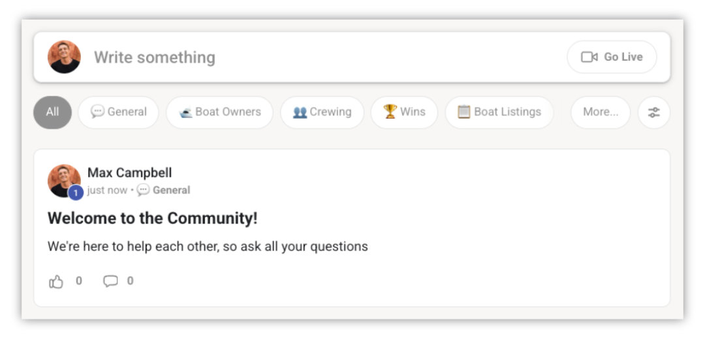Click the Write something input field
This screenshot has height=339, width=705.
coord(326,57)
